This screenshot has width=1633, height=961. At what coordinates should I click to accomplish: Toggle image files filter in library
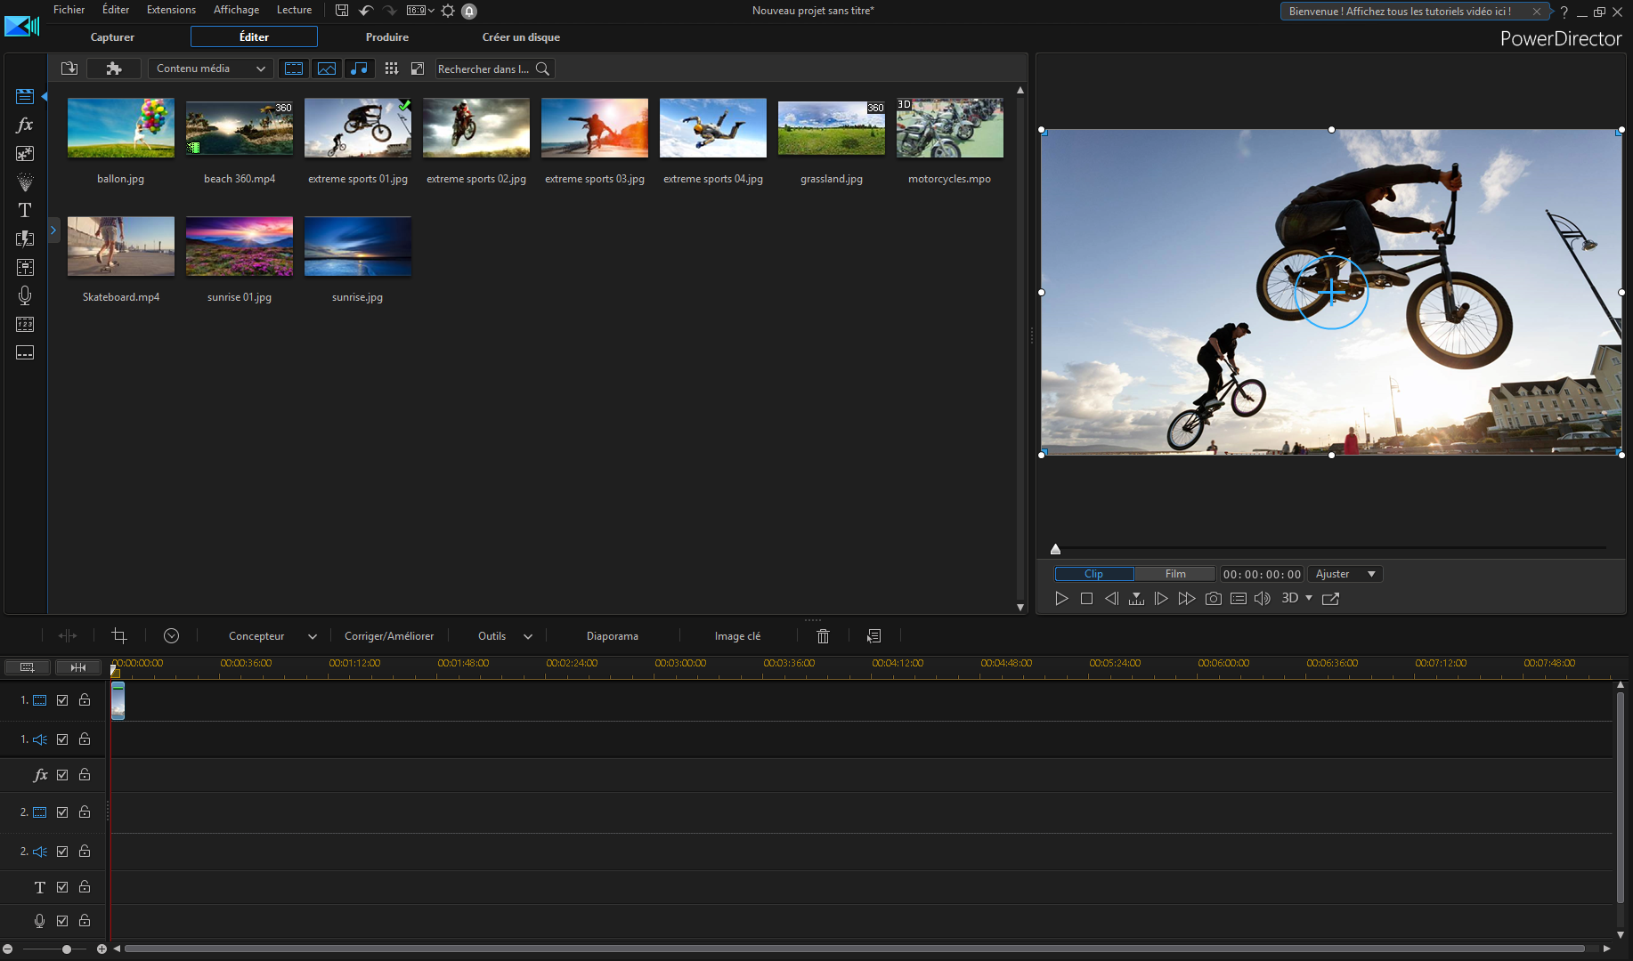pos(327,69)
